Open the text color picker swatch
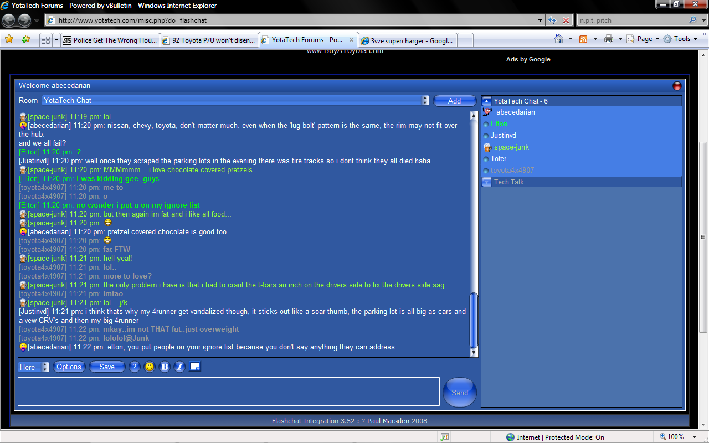Image resolution: width=709 pixels, height=443 pixels. click(x=194, y=366)
